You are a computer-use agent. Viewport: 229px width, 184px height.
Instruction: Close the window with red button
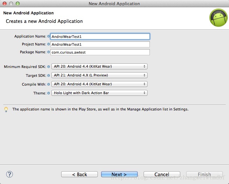(x=5, y=4)
